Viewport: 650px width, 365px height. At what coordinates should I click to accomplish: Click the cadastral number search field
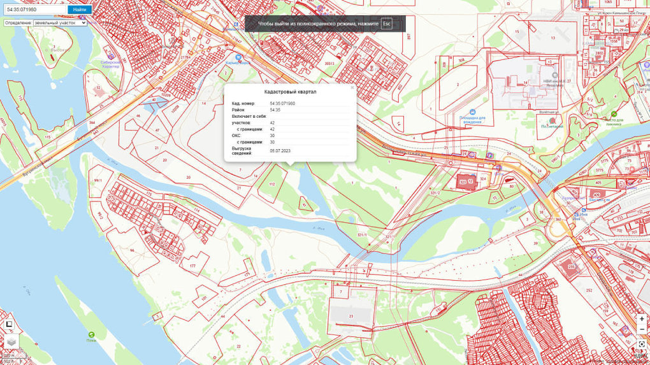click(x=34, y=10)
